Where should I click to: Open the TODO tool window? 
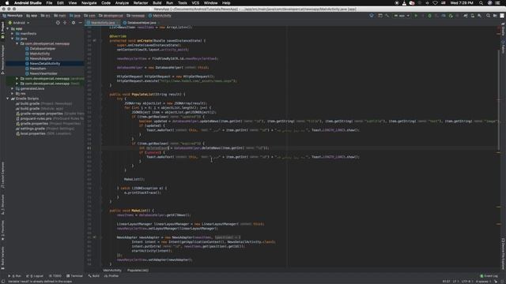[55, 276]
